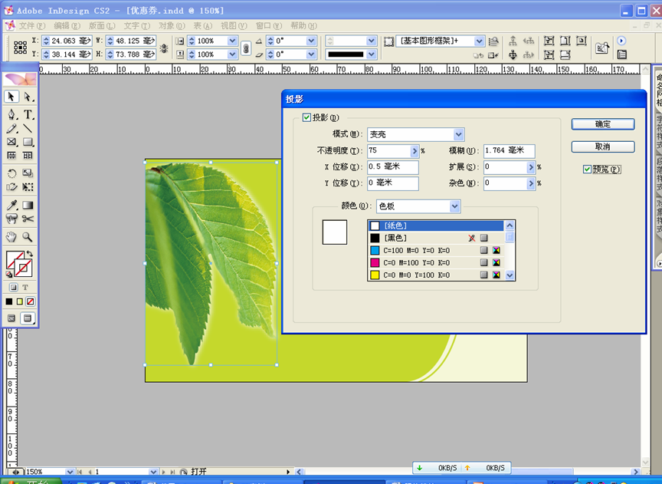Click the Rotate tool in the toolbox
This screenshot has height=484, width=662.
[x=11, y=173]
